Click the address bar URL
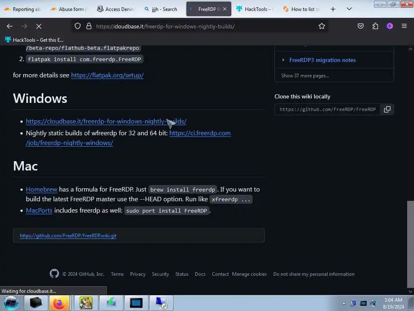Screen dimensions: 414x311 tap(165, 26)
